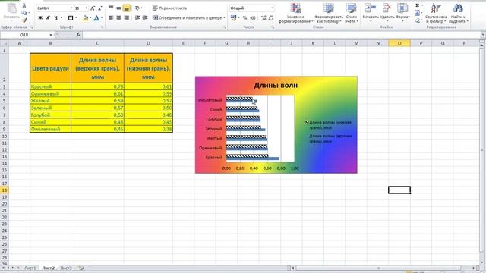Apply the accounting number format icon

[234, 18]
